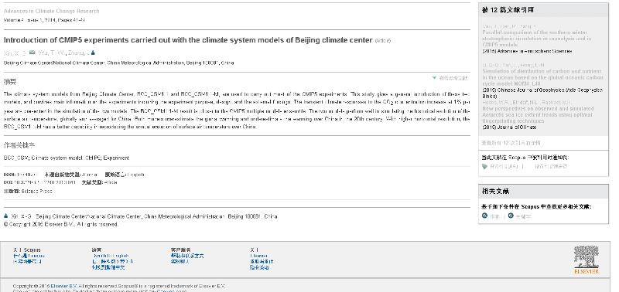The image size is (619, 292).
Task: Open the citing article on carbon and nutrient distribution
Action: point(542,77)
